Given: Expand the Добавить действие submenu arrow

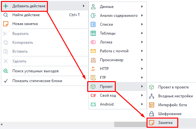Looking at the screenshot, I should 84,6.
